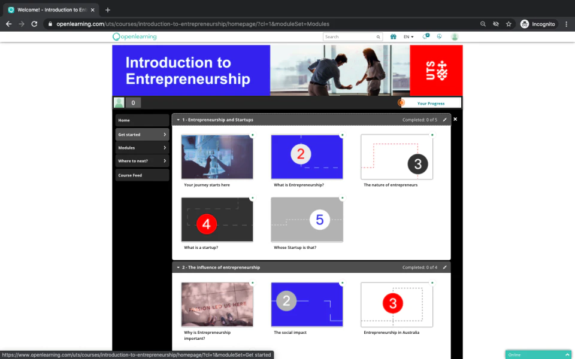The width and height of the screenshot is (575, 359).
Task: Open Your journey starts here link
Action: point(207,185)
